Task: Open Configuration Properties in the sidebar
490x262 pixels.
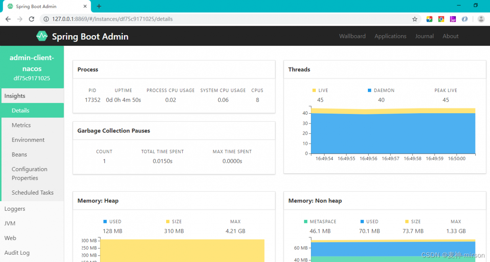Action: (32, 174)
